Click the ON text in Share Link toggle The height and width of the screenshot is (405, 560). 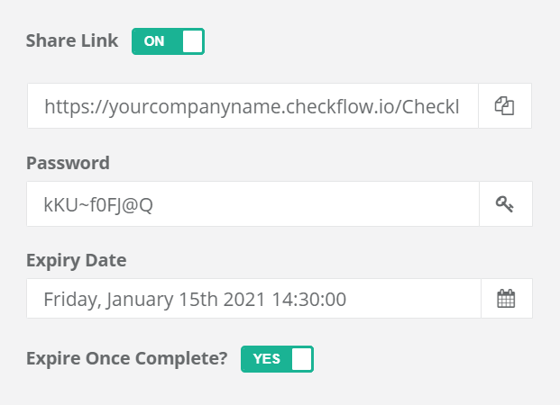(154, 41)
